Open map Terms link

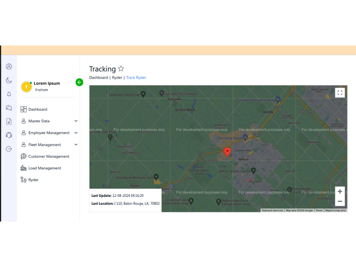click(319, 210)
